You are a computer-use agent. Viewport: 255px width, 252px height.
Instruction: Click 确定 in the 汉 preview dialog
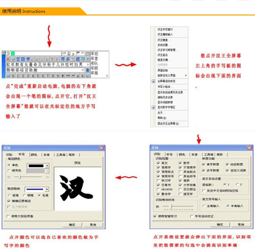(x=72, y=225)
